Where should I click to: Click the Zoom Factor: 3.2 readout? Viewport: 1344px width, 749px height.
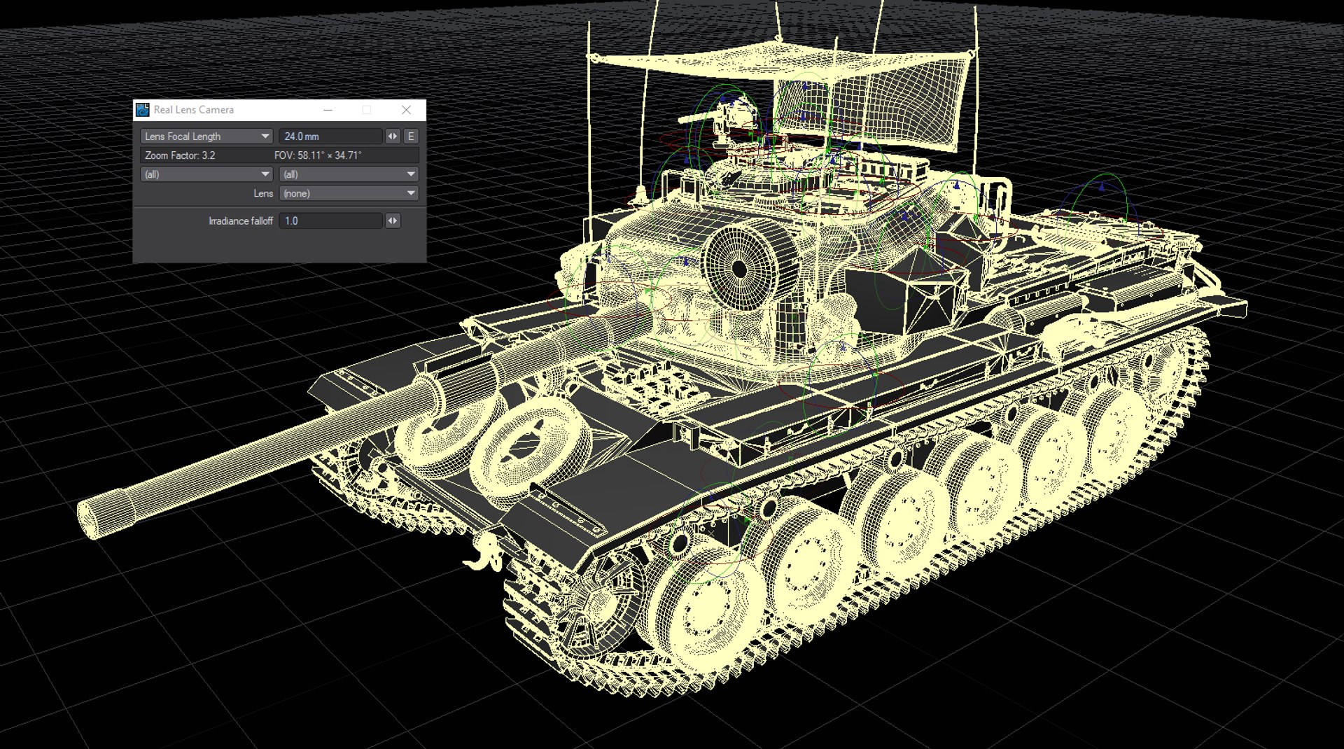[180, 155]
